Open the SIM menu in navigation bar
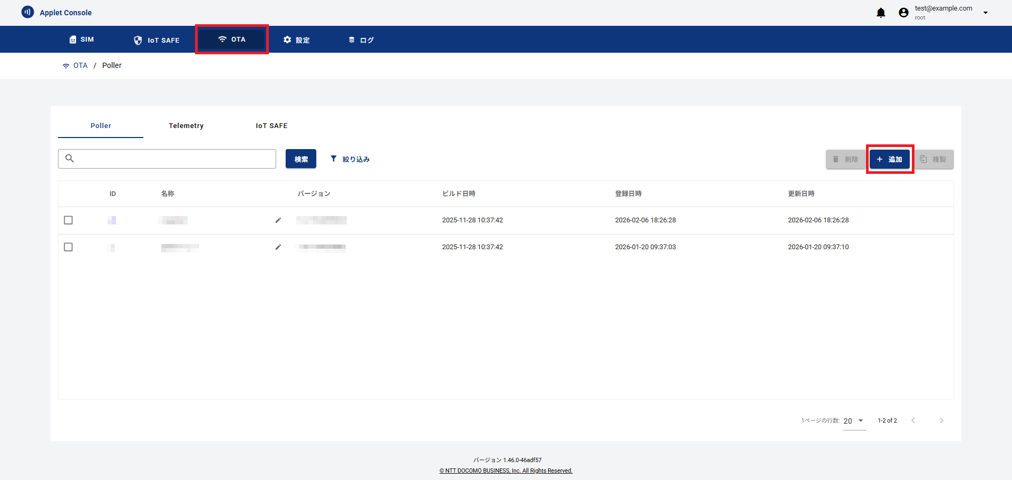Image resolution: width=1012 pixels, height=480 pixels. (82, 40)
